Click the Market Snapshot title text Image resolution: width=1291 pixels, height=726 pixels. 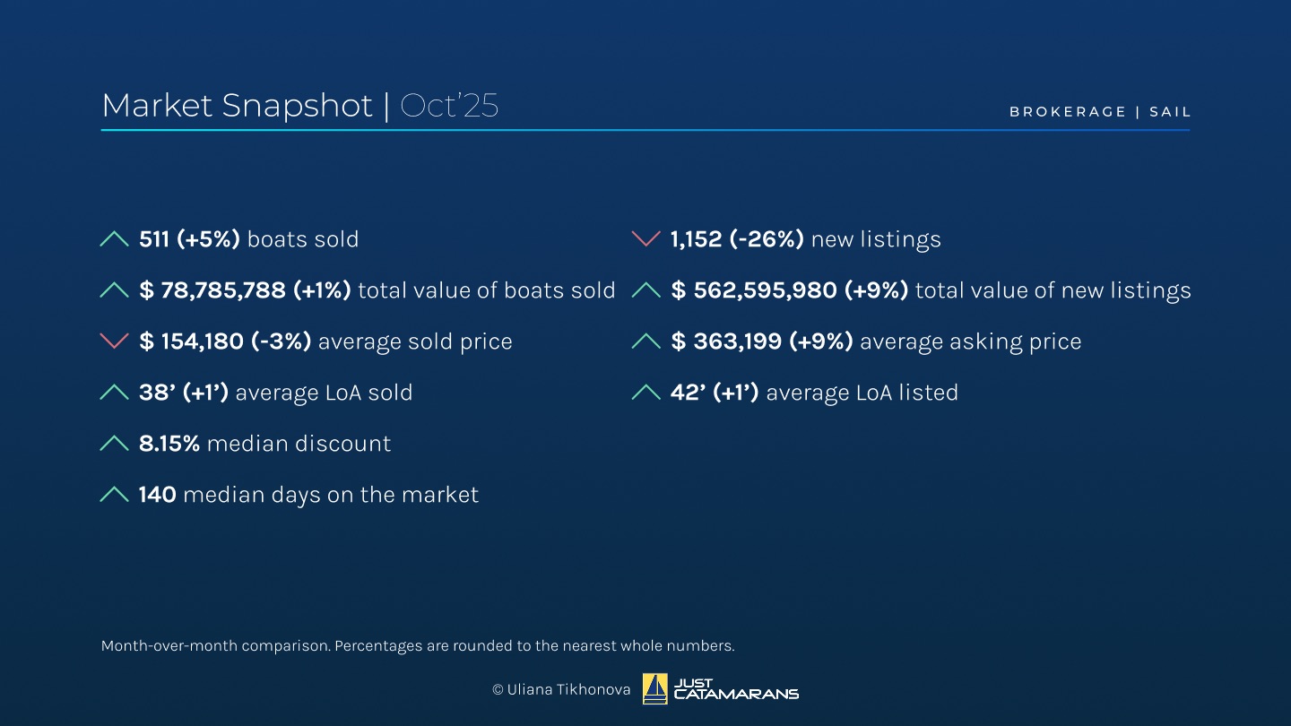pyautogui.click(x=237, y=106)
